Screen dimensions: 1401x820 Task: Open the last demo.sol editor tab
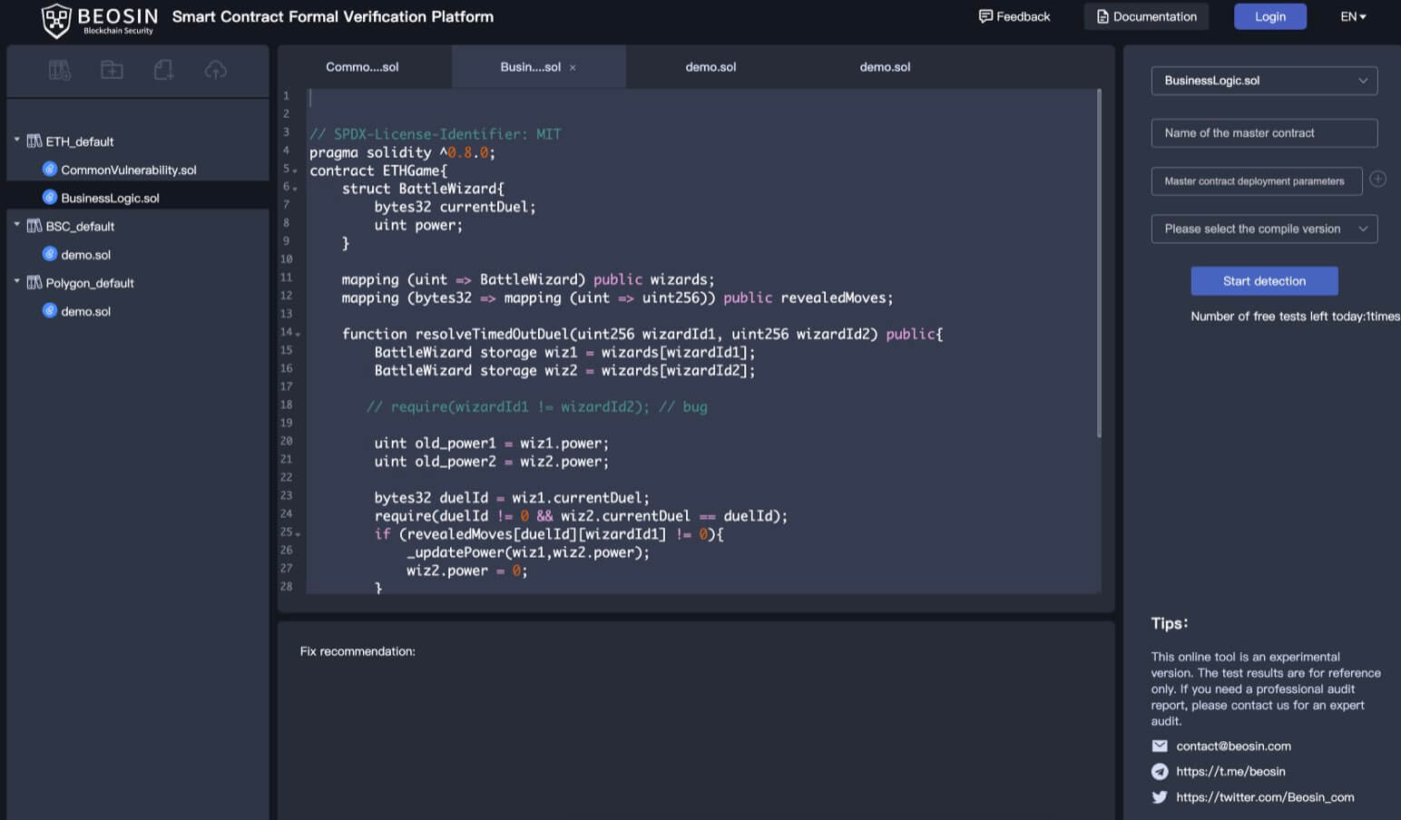coord(885,67)
